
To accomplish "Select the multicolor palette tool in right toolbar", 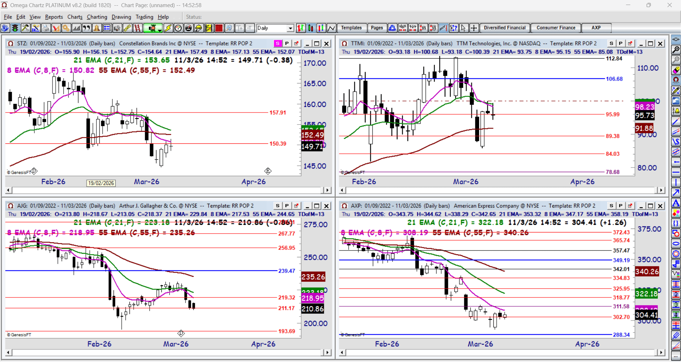I will 676,213.
